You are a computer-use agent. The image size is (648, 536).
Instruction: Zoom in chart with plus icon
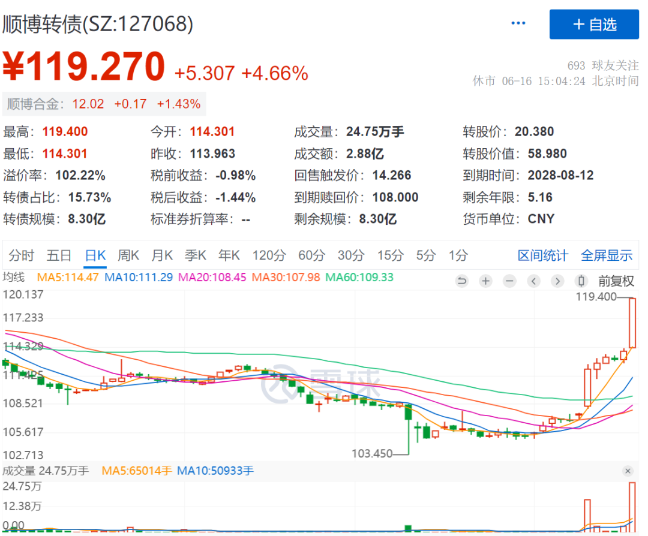[x=485, y=281]
